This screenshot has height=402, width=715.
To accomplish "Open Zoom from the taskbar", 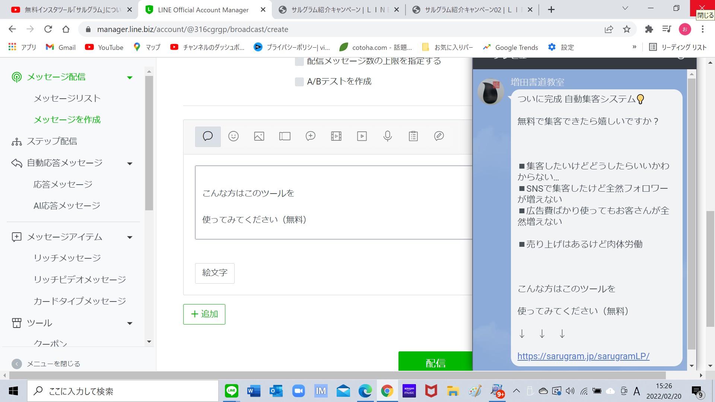I will point(298,391).
